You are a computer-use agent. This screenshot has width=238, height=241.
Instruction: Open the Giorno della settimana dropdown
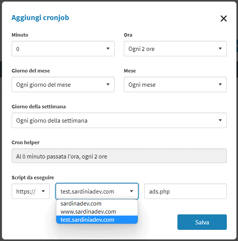pos(119,120)
